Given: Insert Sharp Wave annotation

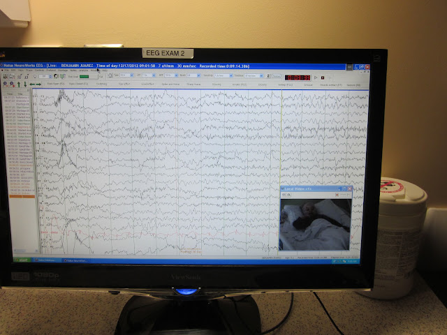Looking at the screenshot, I should click(x=193, y=84).
